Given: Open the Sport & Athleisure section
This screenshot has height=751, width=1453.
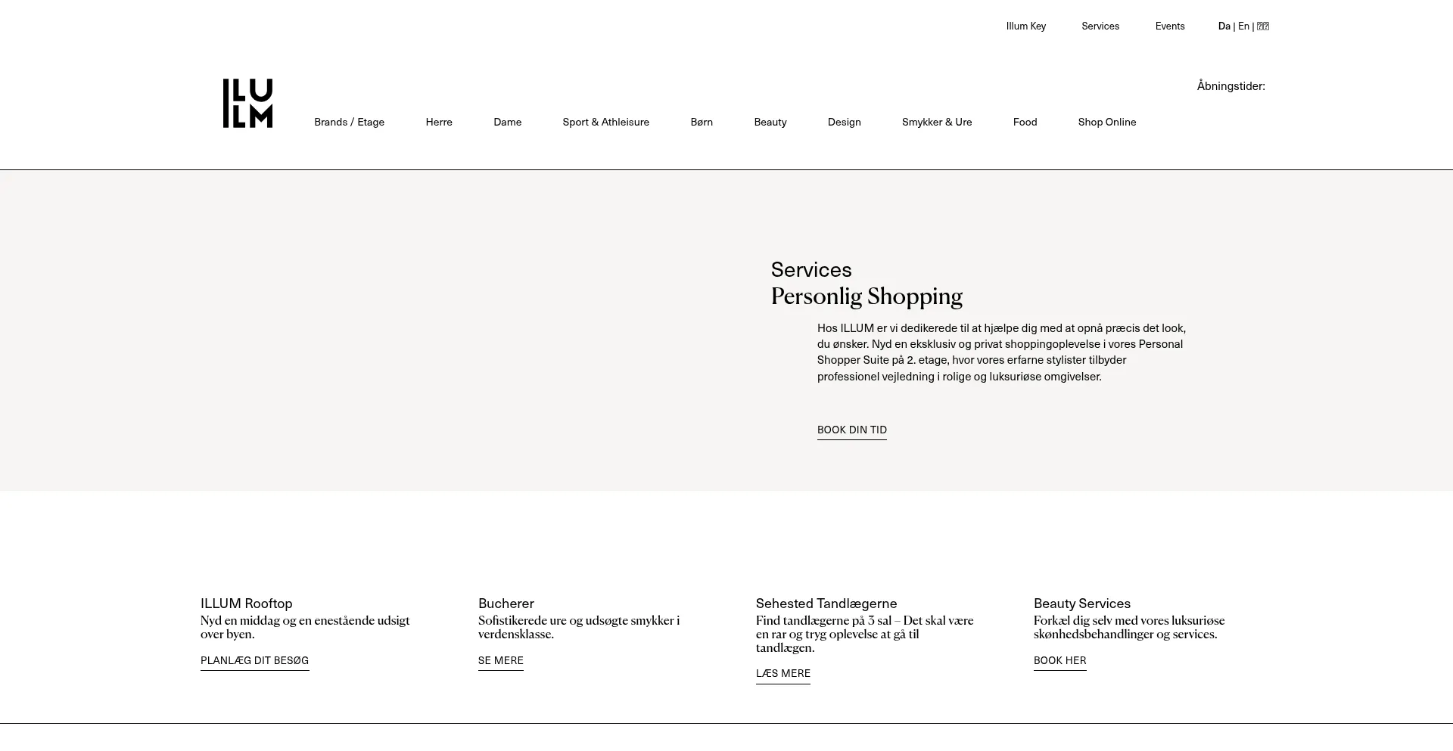Looking at the screenshot, I should pos(605,122).
